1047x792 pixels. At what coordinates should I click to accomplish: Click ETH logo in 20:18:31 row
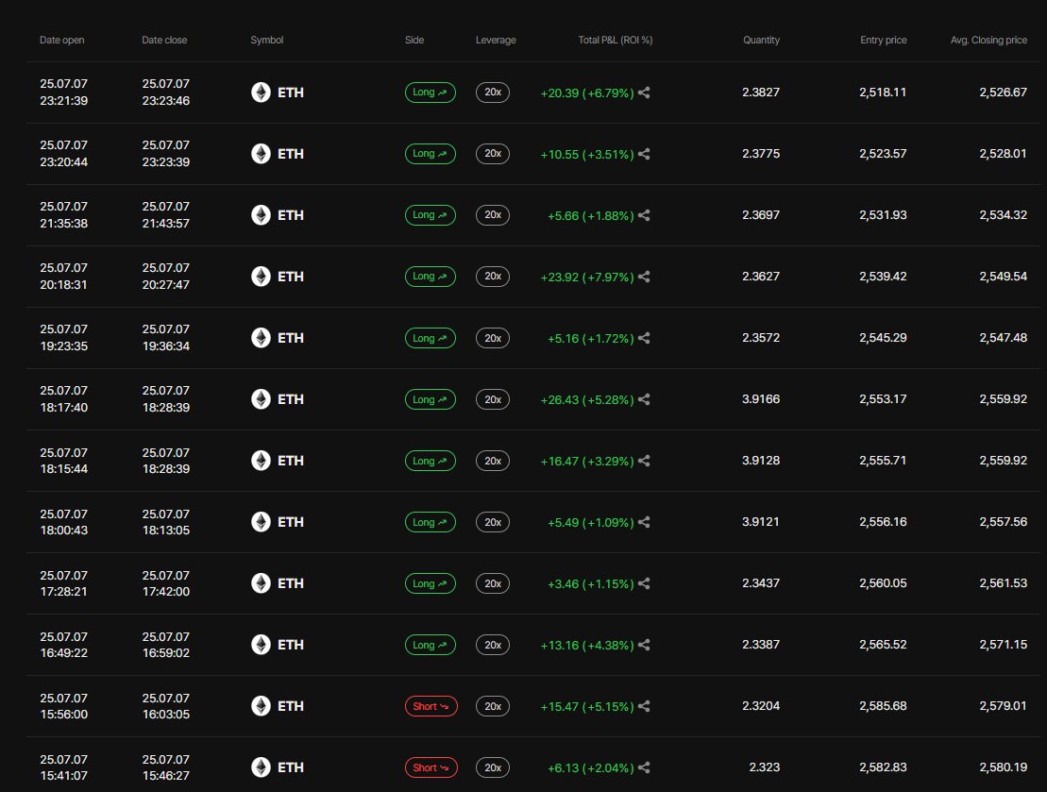point(261,277)
